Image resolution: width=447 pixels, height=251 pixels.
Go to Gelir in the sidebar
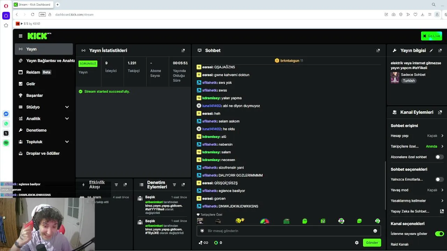44,84
